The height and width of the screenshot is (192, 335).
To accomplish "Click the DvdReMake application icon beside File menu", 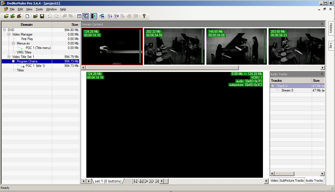I will 6,9.
